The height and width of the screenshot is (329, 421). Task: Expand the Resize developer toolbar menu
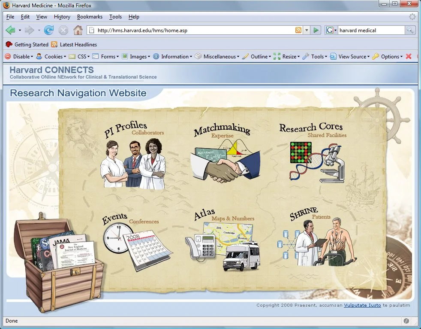click(x=286, y=57)
